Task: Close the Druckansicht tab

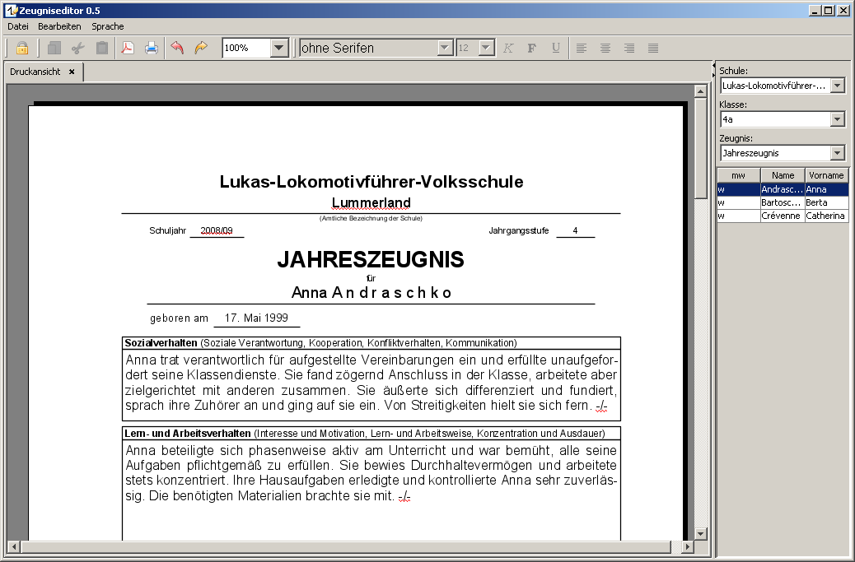Action: pyautogui.click(x=72, y=72)
